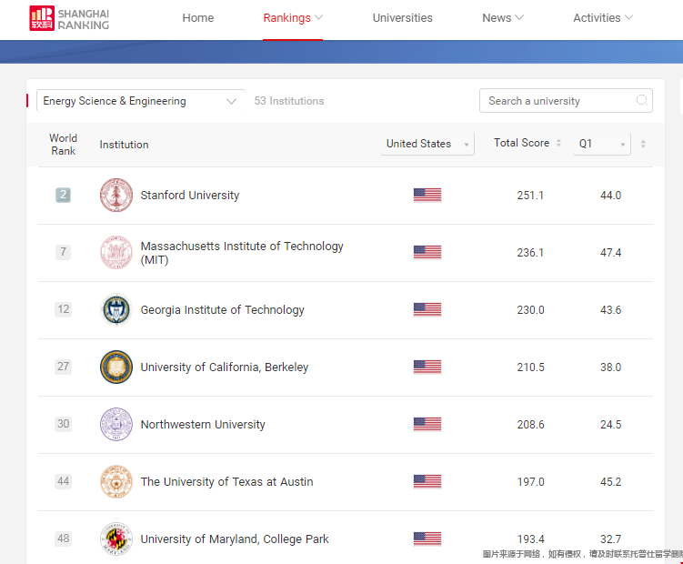Sort by Total Score using its arrows
This screenshot has height=564, width=683.
pyautogui.click(x=558, y=143)
